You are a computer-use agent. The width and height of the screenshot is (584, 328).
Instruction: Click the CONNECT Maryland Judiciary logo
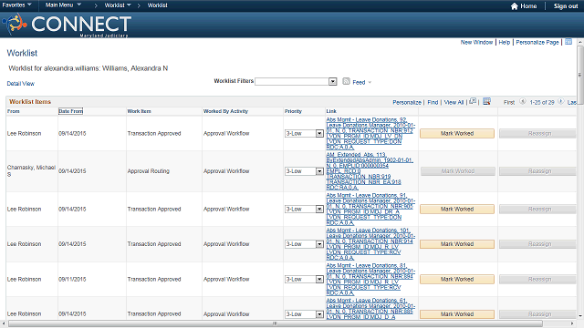click(x=67, y=25)
